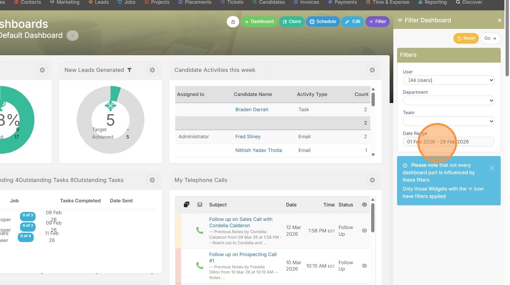The width and height of the screenshot is (510, 285).
Task: Toggle eye icon for Prospecting Call #1
Action: 364,266
